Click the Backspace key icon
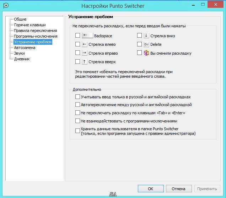226x198 pixels. point(87,35)
